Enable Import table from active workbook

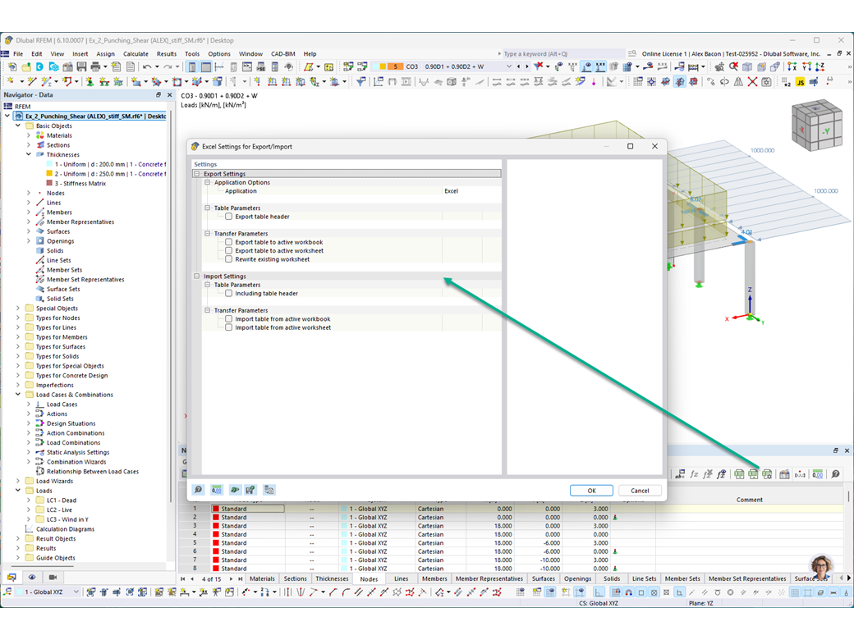(228, 318)
